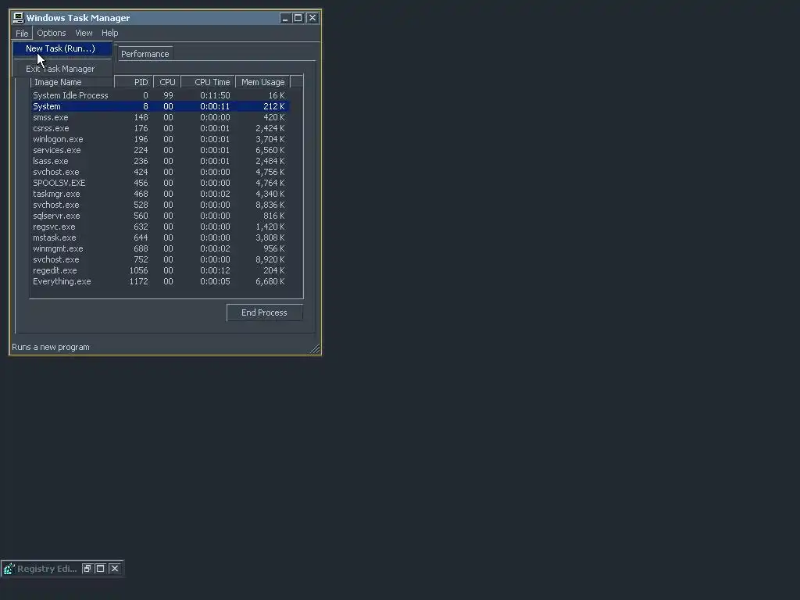Select the services.exe process
Screen dimensions: 800x600
tap(160, 151)
